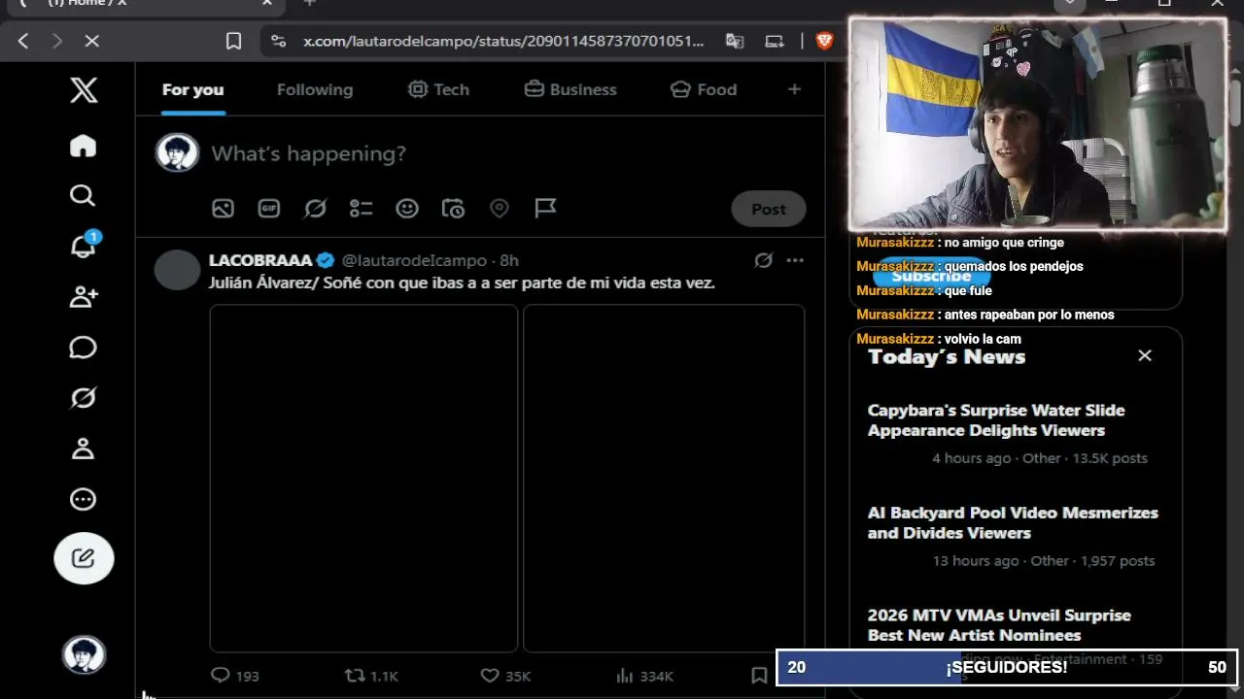
Task: Open Grok from the left sidebar
Action: pos(83,398)
